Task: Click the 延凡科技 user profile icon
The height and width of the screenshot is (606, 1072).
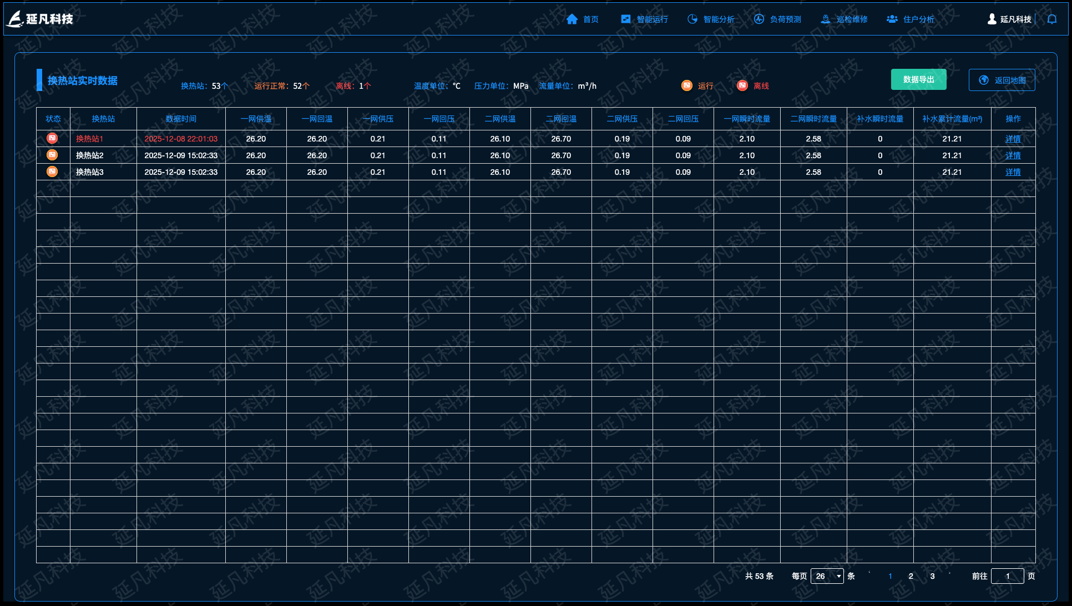Action: click(992, 19)
